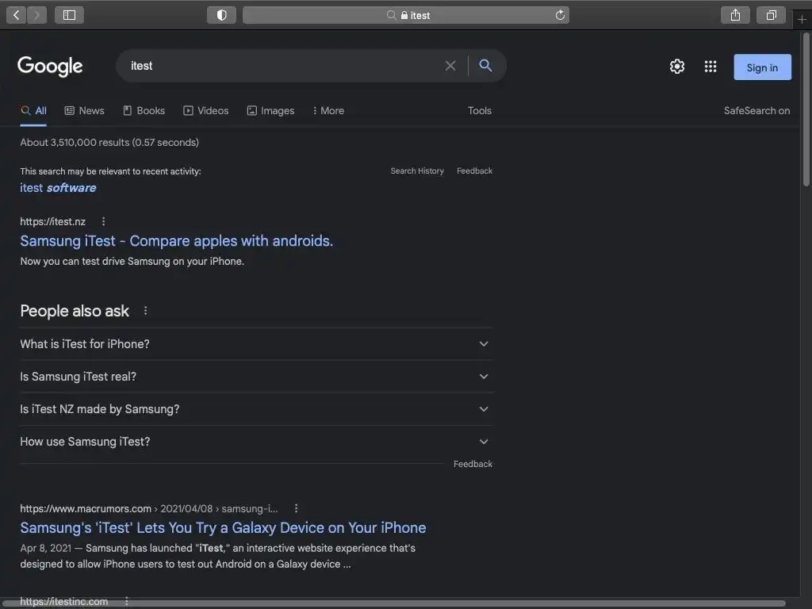812x609 pixels.
Task: Click the lock icon in the address bar
Action: (404, 15)
